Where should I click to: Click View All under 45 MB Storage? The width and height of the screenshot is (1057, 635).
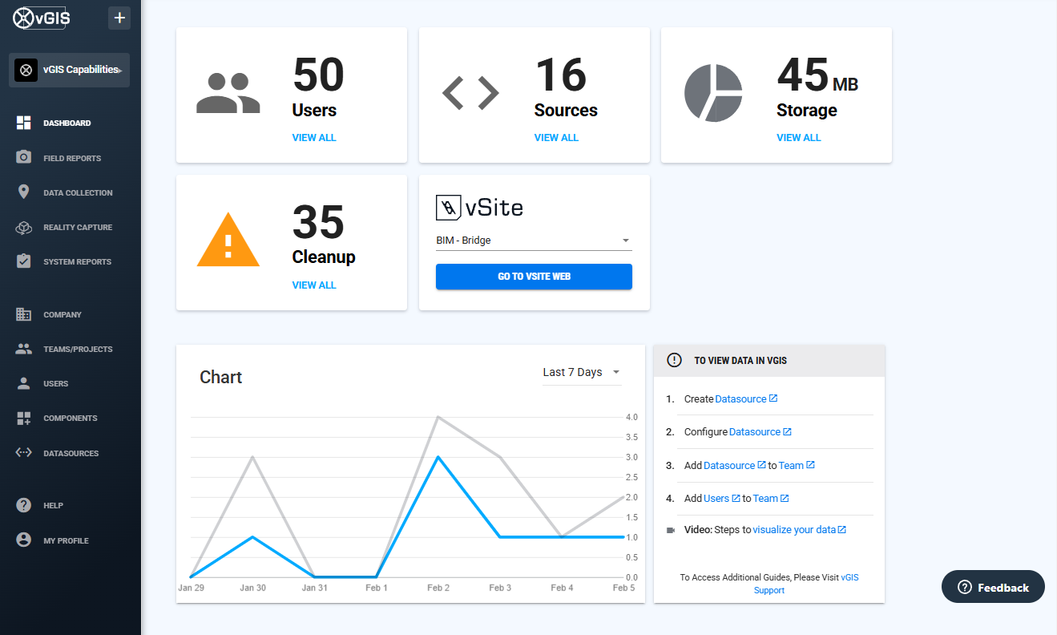tap(799, 138)
